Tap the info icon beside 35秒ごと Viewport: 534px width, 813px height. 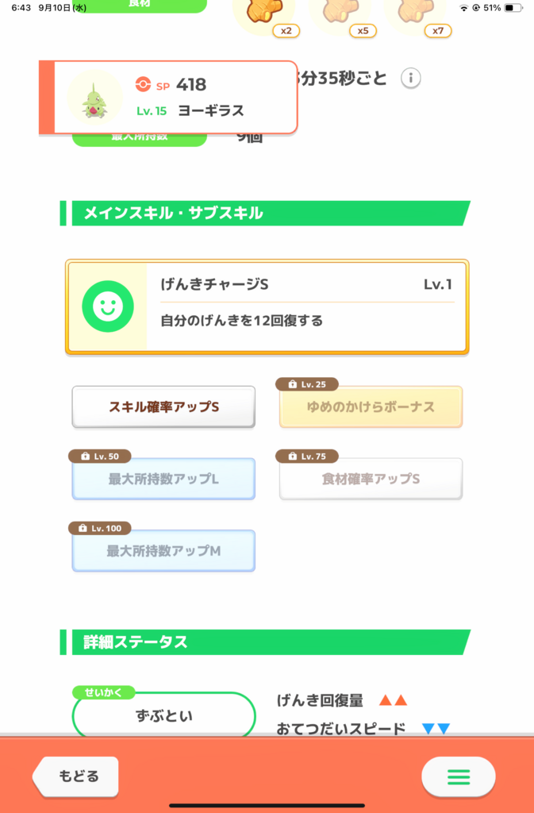(x=411, y=79)
